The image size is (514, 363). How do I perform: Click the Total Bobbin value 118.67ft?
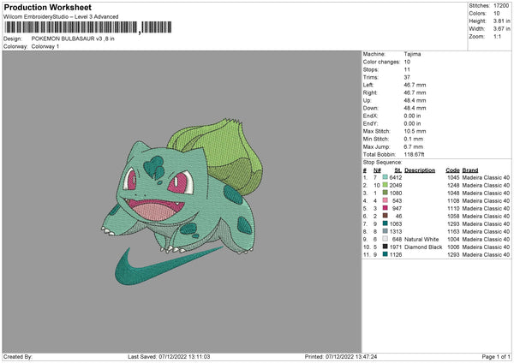point(414,154)
